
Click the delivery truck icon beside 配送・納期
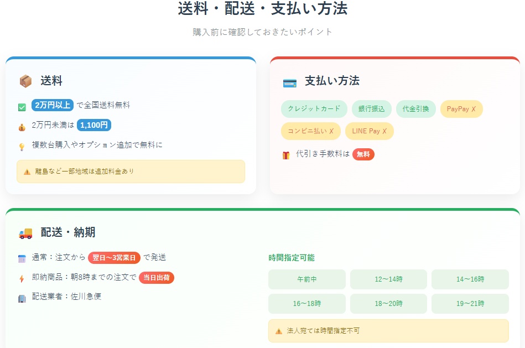coord(25,233)
